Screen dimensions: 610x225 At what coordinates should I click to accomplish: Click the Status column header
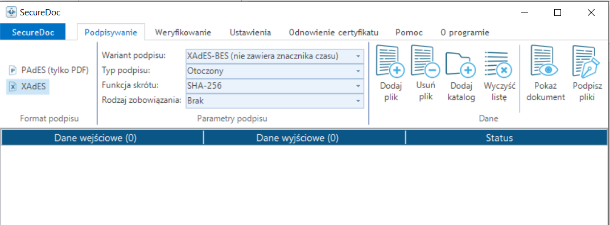click(x=499, y=137)
